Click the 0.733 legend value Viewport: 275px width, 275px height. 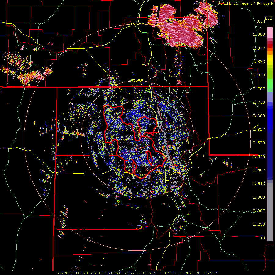click(x=259, y=102)
